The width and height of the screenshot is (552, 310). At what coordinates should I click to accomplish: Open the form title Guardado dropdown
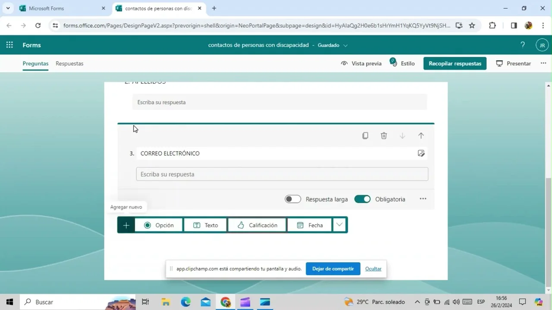pyautogui.click(x=345, y=45)
